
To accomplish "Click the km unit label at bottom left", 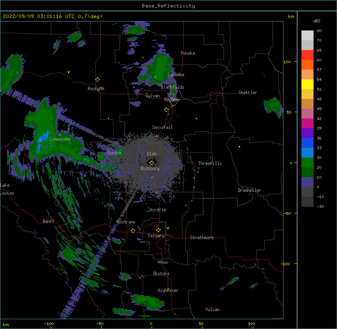I will tap(6, 325).
